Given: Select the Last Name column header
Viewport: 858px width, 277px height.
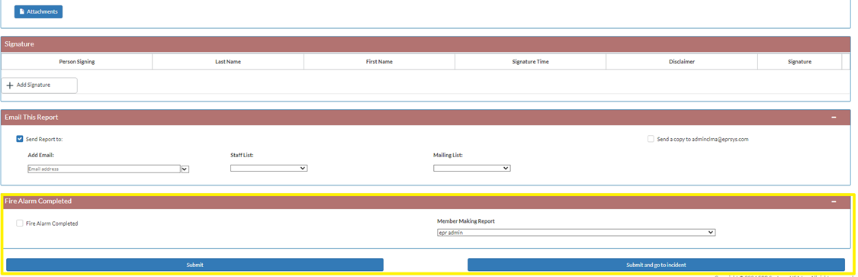Looking at the screenshot, I should pos(228,62).
